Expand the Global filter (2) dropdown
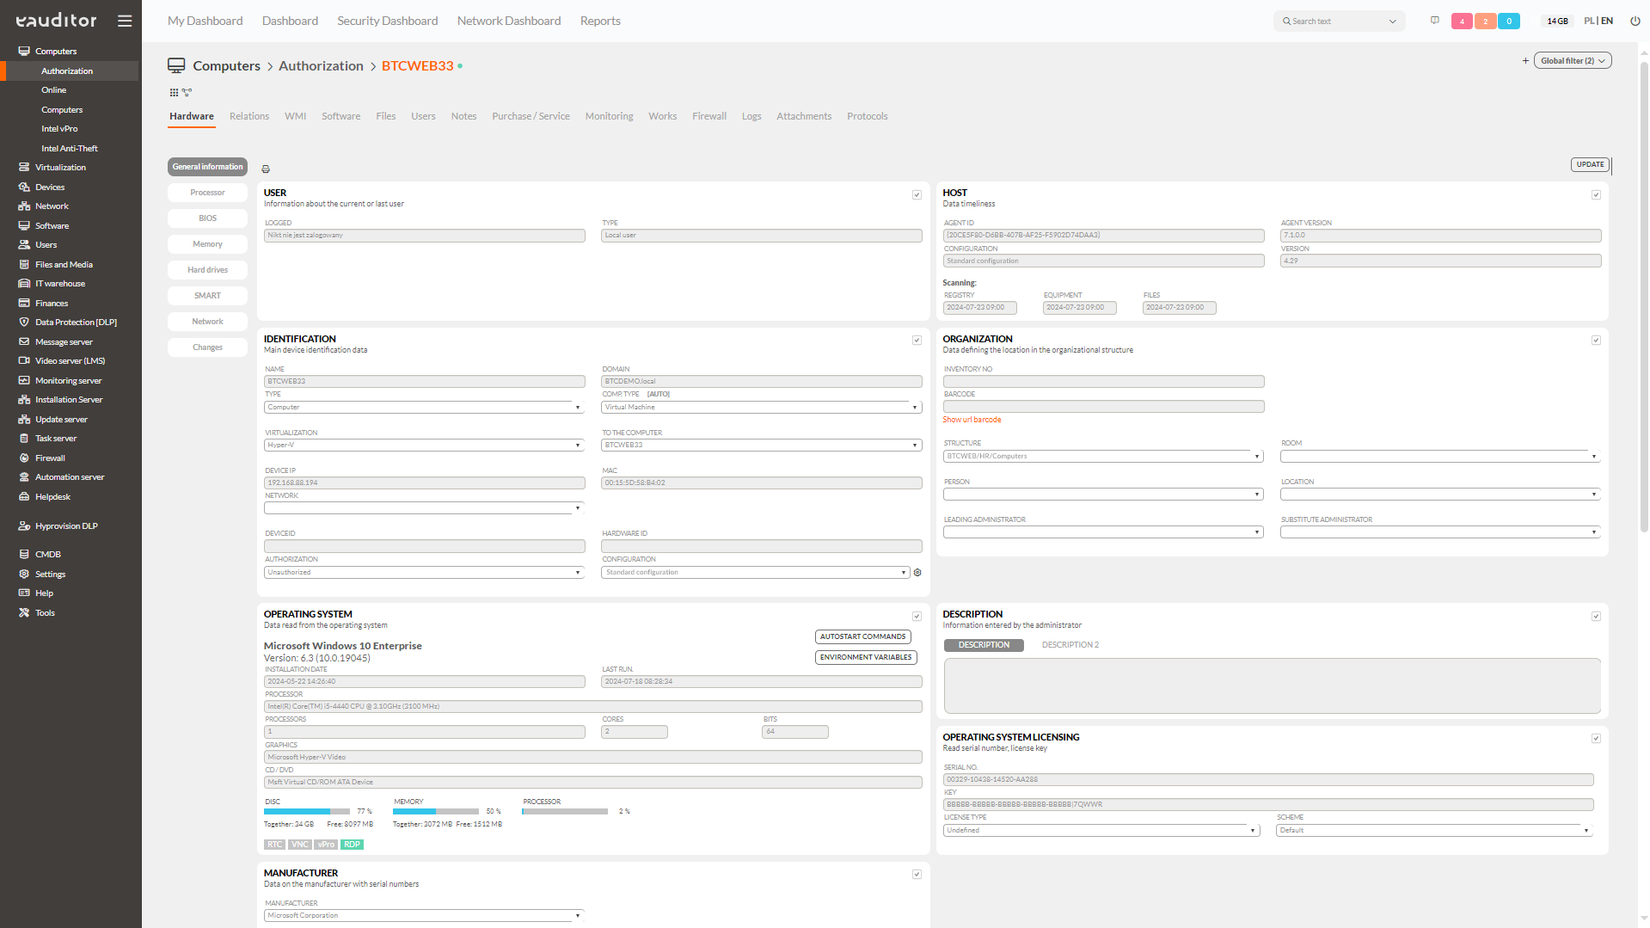This screenshot has height=928, width=1650. coord(1573,61)
